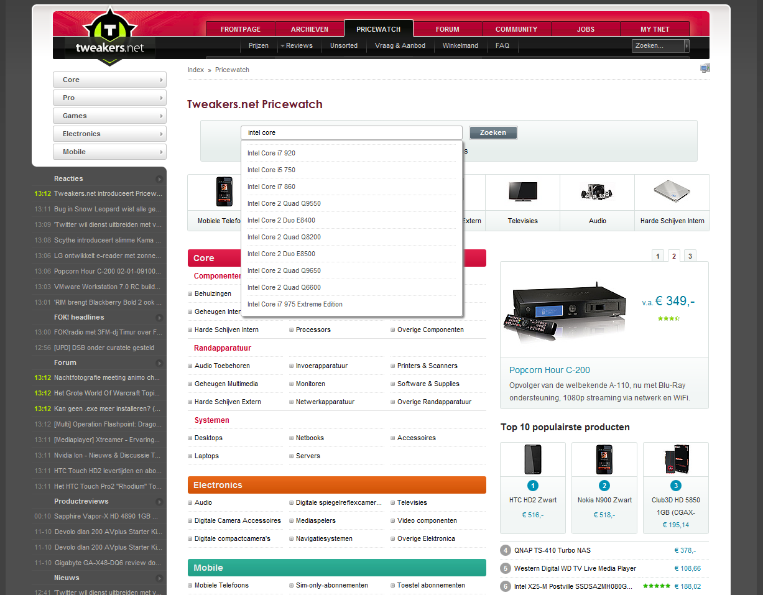
Task: Select Intel Core i5 750 suggestion
Action: click(x=351, y=170)
